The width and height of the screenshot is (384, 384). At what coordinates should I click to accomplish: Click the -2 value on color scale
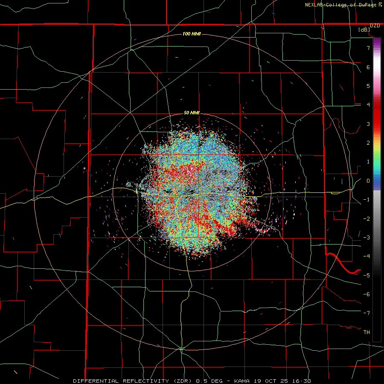pos(367,218)
